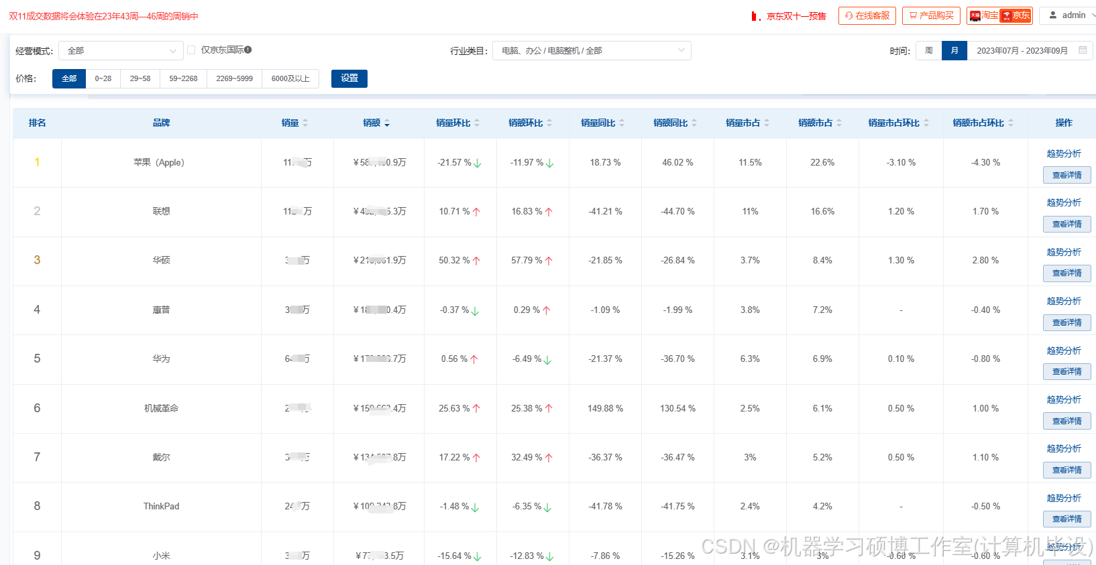
Task: Click the 销量市占环比 sort arrows
Action: [926, 123]
